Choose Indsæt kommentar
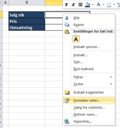This screenshot has width=120, height=128. (89, 92)
